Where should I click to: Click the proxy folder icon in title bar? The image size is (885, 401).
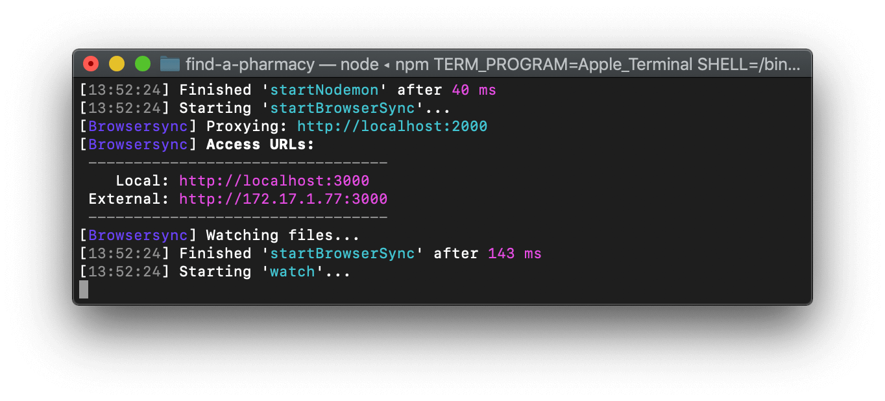pyautogui.click(x=169, y=64)
